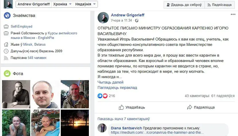Expand the Нядаўнія dropdown
This screenshot has width=238, height=136.
tap(85, 4)
